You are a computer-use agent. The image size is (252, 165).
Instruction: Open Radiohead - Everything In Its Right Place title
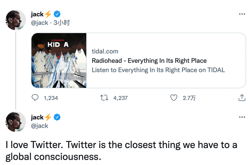tap(149, 60)
